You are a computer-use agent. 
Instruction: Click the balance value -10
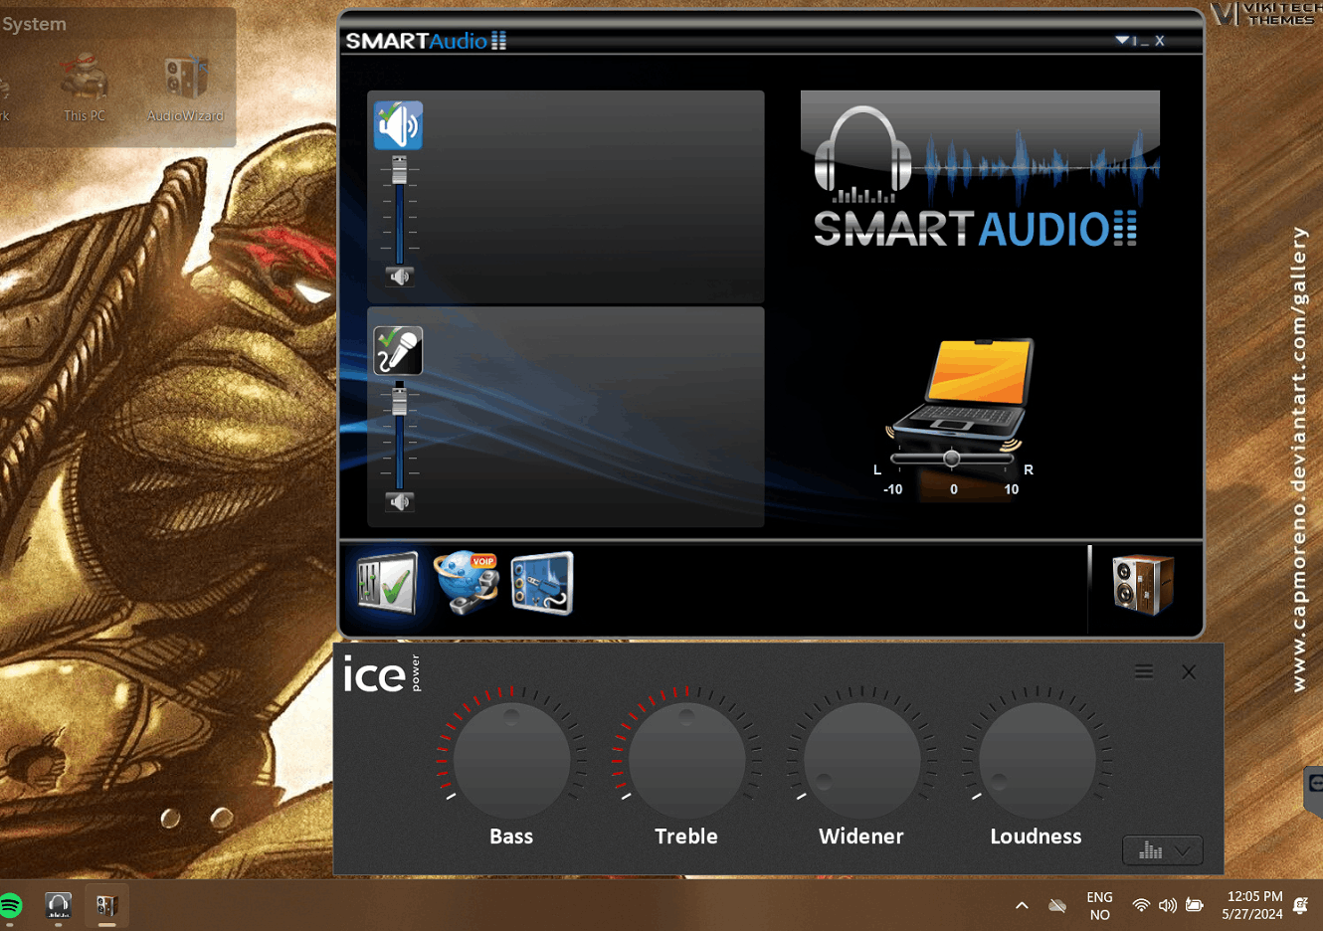[x=893, y=489]
